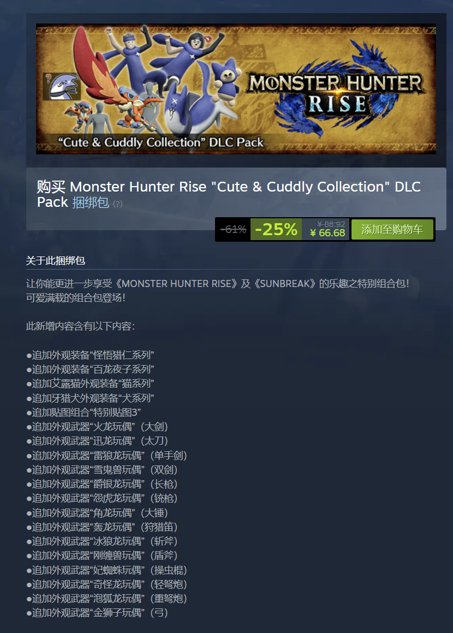Click the shark emoji sticker icon in banner
453x633 pixels.
pos(62,86)
